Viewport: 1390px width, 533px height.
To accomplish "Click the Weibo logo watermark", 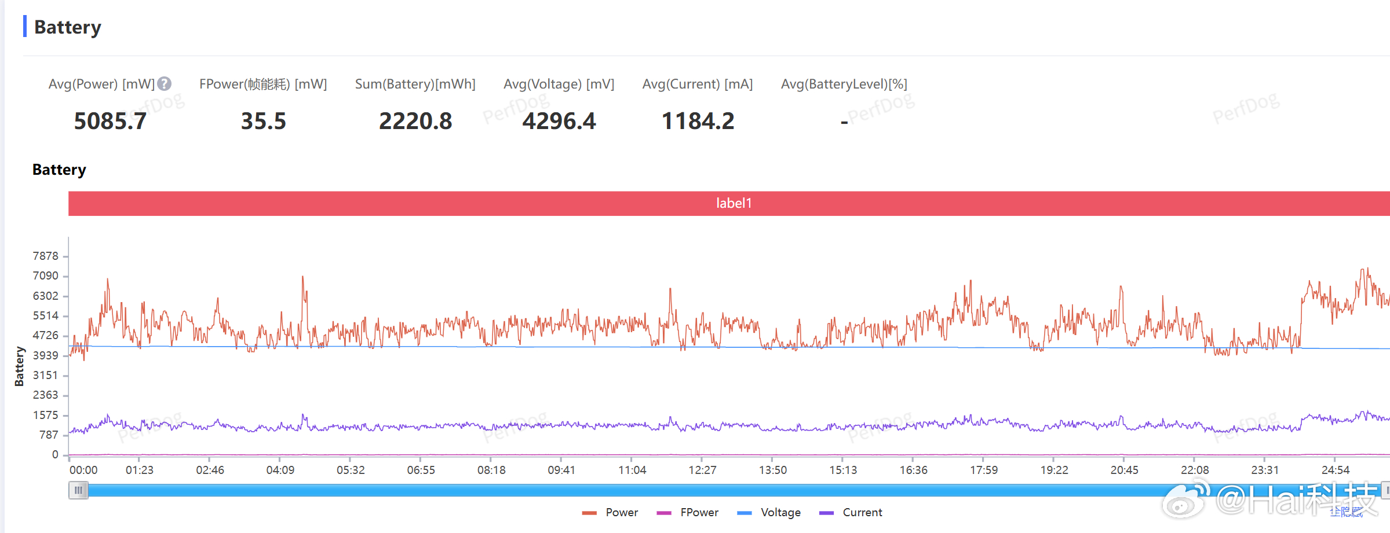I will click(x=1185, y=498).
